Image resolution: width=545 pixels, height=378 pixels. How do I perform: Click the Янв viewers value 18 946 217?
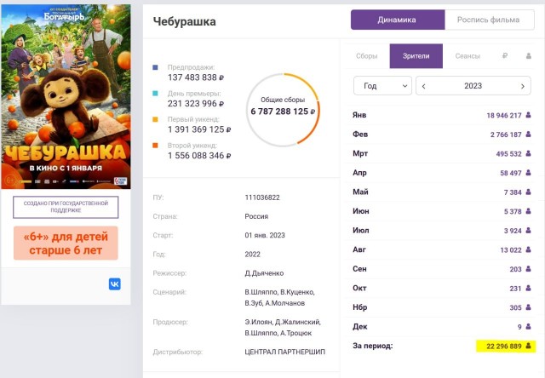(x=504, y=115)
